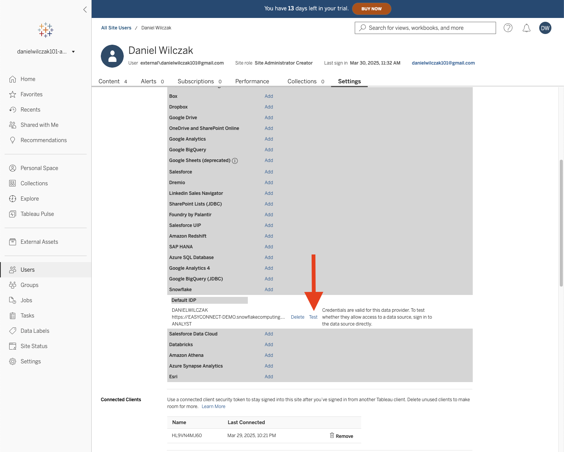Switch to the Performance tab
Image resolution: width=564 pixels, height=452 pixels.
(252, 81)
